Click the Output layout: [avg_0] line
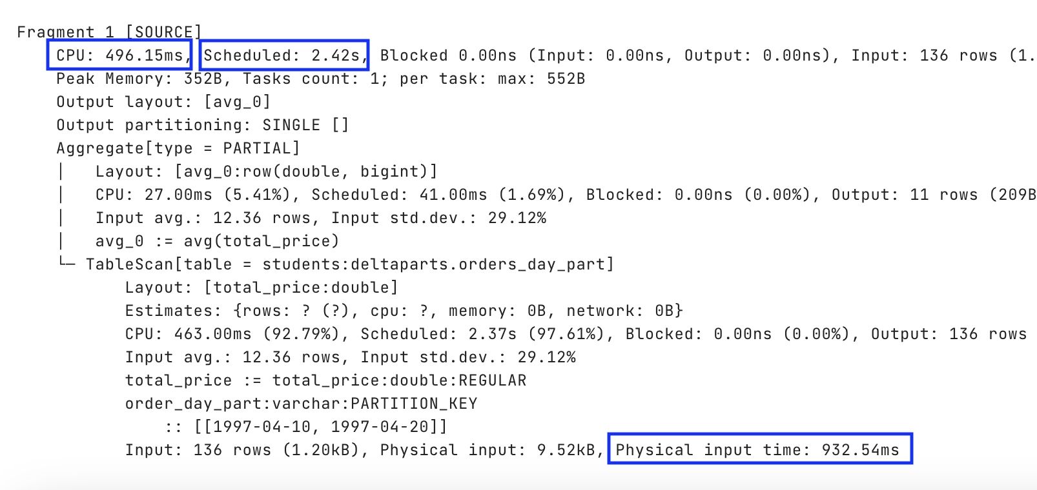This screenshot has height=490, width=1037. 163,102
